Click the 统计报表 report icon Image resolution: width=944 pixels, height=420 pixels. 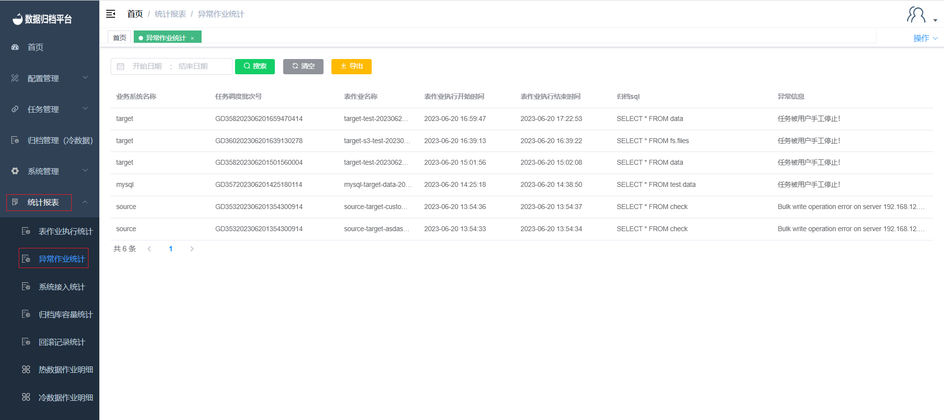click(x=15, y=202)
